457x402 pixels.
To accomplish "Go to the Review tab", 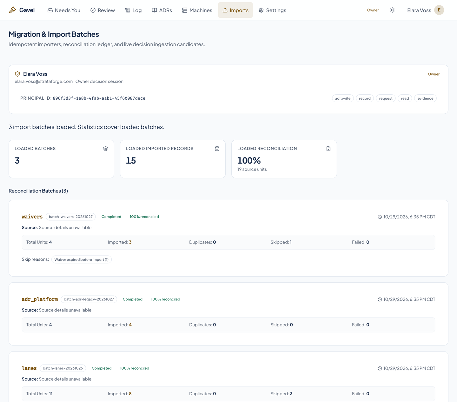I will pyautogui.click(x=103, y=10).
